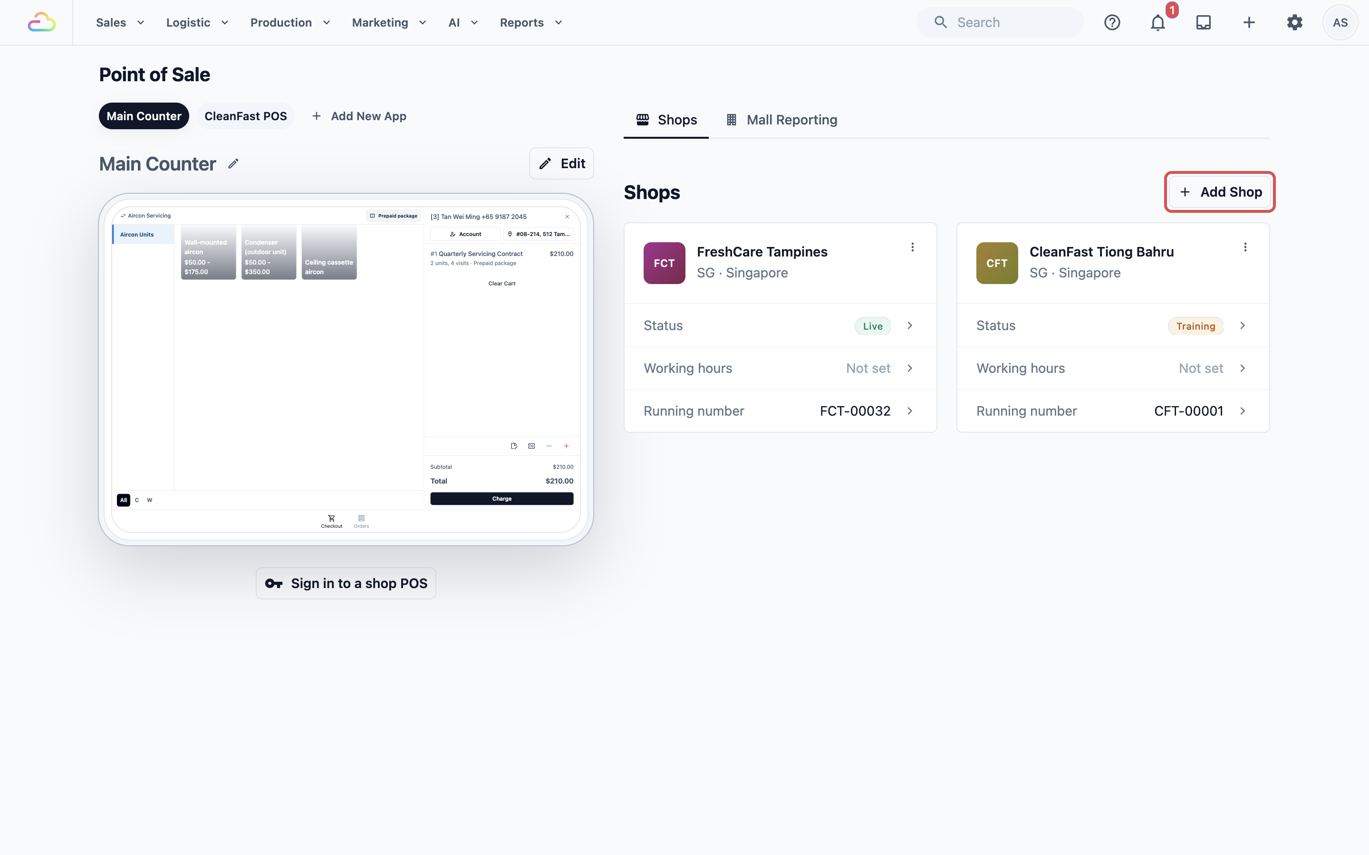Click the Add Shop button

click(x=1220, y=192)
